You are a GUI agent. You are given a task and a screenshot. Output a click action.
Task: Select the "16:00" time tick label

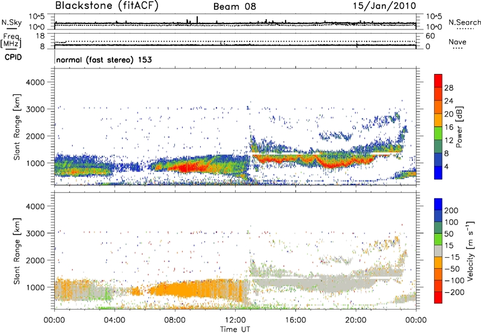(x=295, y=320)
